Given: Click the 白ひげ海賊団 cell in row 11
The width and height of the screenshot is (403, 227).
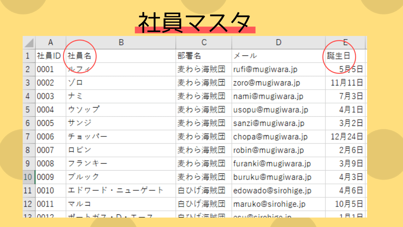Looking at the screenshot, I should coord(201,191).
